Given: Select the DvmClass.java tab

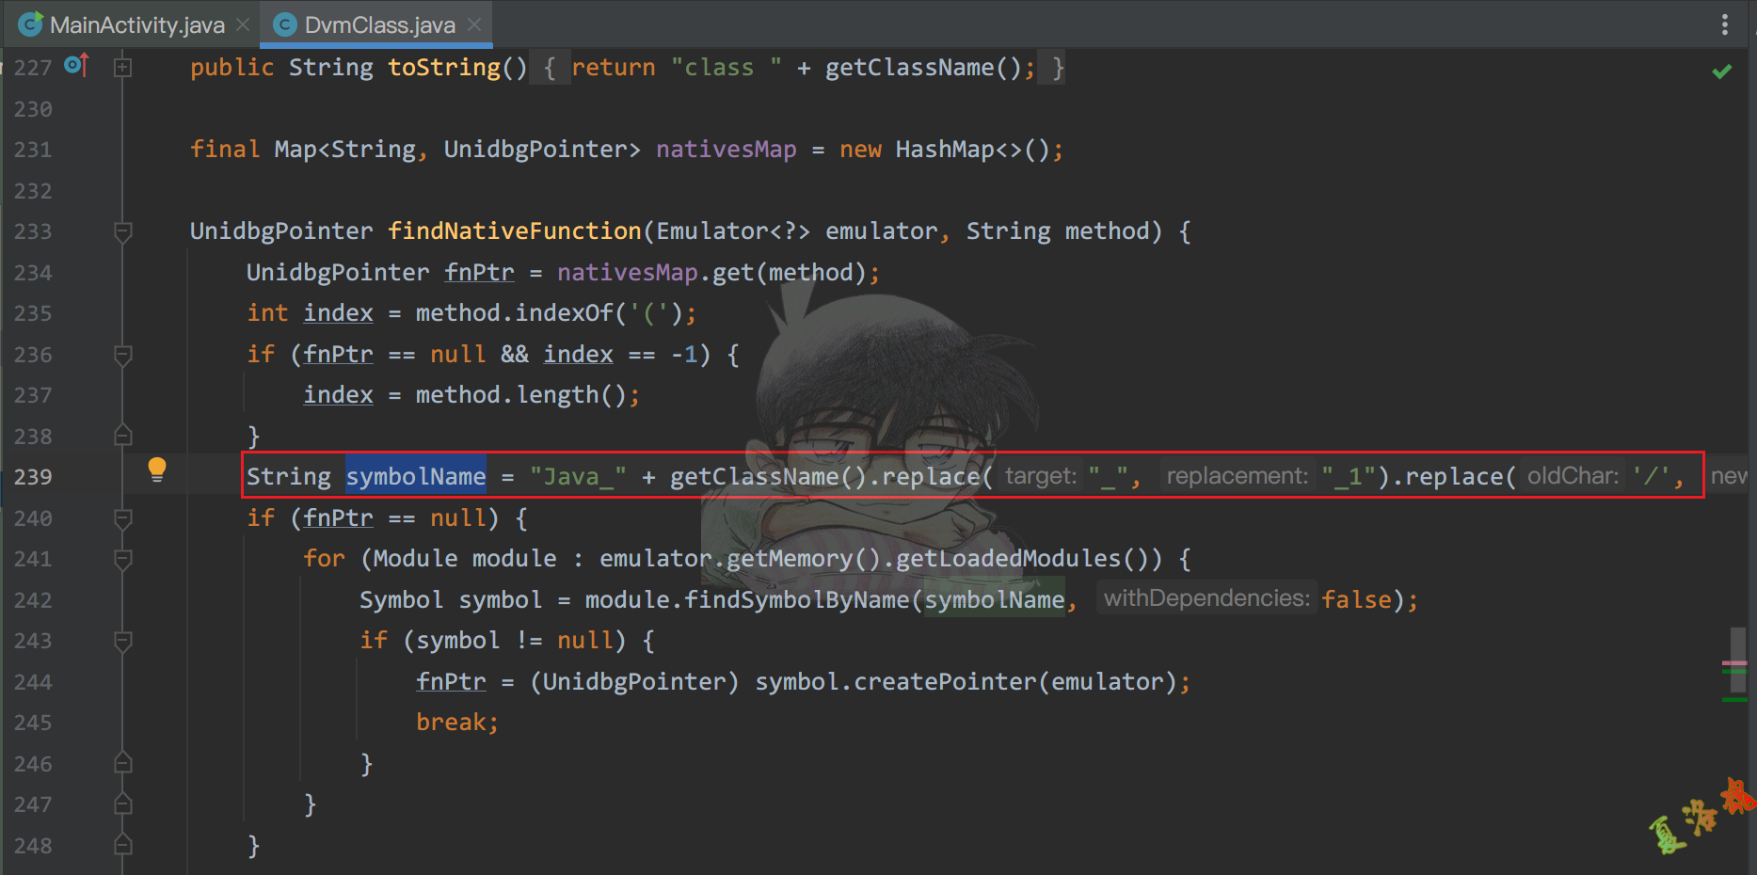Looking at the screenshot, I should click(379, 24).
